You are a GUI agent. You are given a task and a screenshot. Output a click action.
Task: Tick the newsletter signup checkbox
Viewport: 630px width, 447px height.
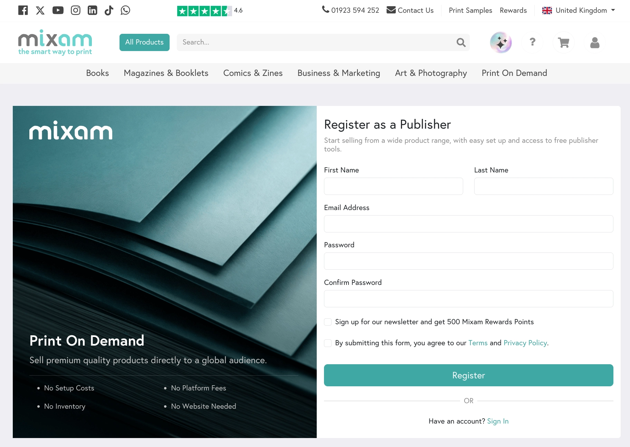pyautogui.click(x=328, y=322)
